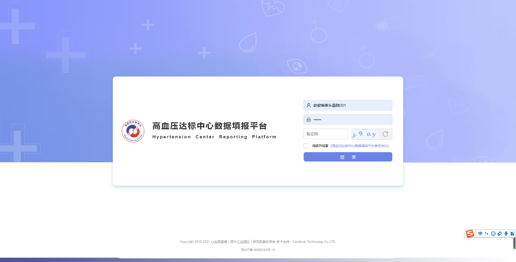Image resolution: width=516 pixels, height=262 pixels.
Task: Click the 高血压达标中心数据填报平台 title text
Action: (210, 126)
